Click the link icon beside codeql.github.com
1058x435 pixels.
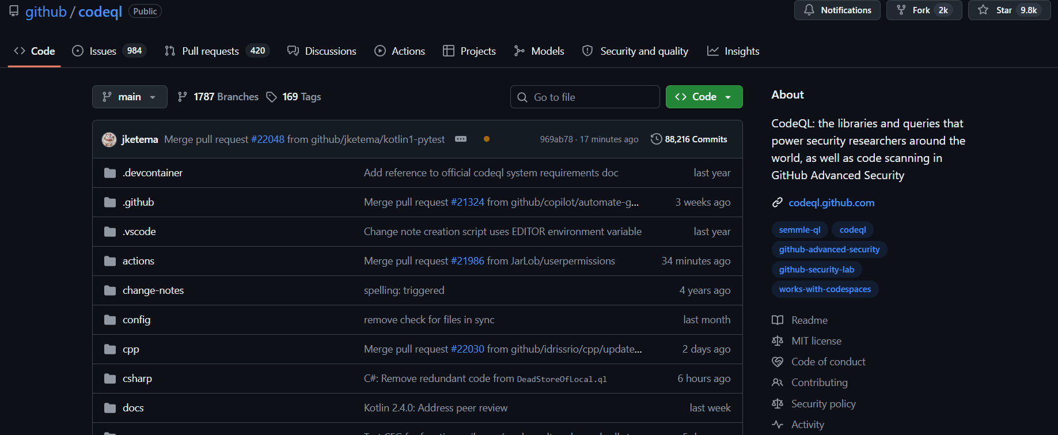778,202
